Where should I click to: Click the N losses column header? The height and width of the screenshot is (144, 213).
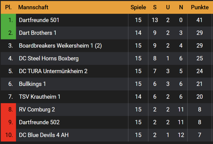[x=181, y=7]
